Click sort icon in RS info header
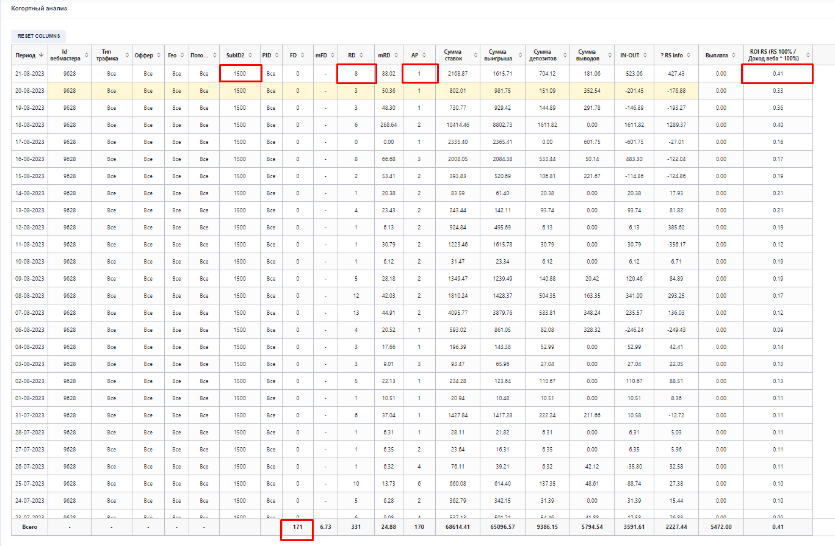Image resolution: width=835 pixels, height=546 pixels. click(x=689, y=55)
